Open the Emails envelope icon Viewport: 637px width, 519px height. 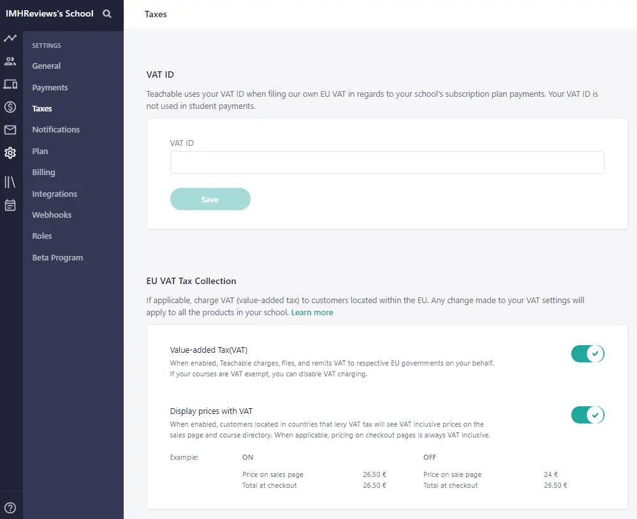10,130
